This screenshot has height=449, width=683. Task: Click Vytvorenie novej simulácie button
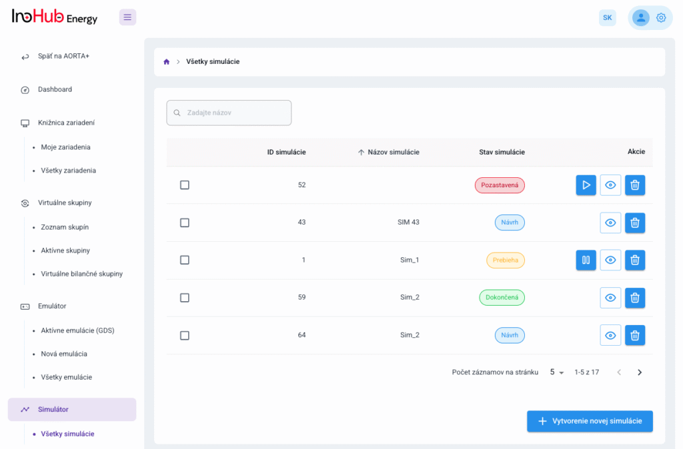[x=590, y=421]
